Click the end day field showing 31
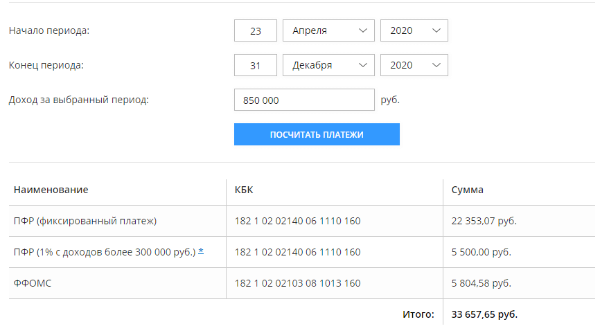Screen dimensions: 609x333 tap(255, 65)
